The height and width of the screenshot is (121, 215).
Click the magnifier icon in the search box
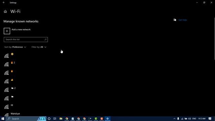[x=46, y=40]
